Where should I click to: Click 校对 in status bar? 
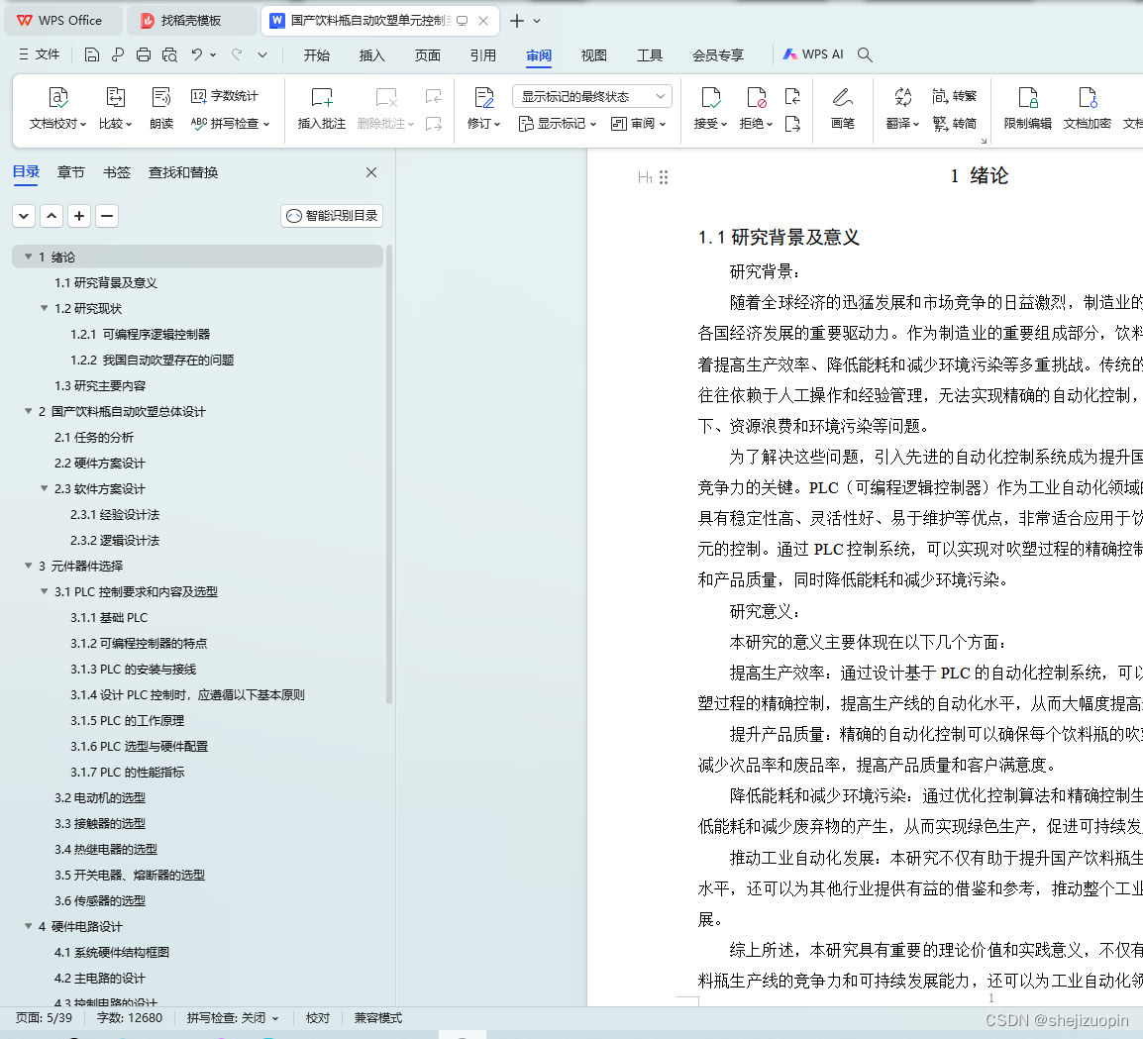click(x=318, y=1018)
